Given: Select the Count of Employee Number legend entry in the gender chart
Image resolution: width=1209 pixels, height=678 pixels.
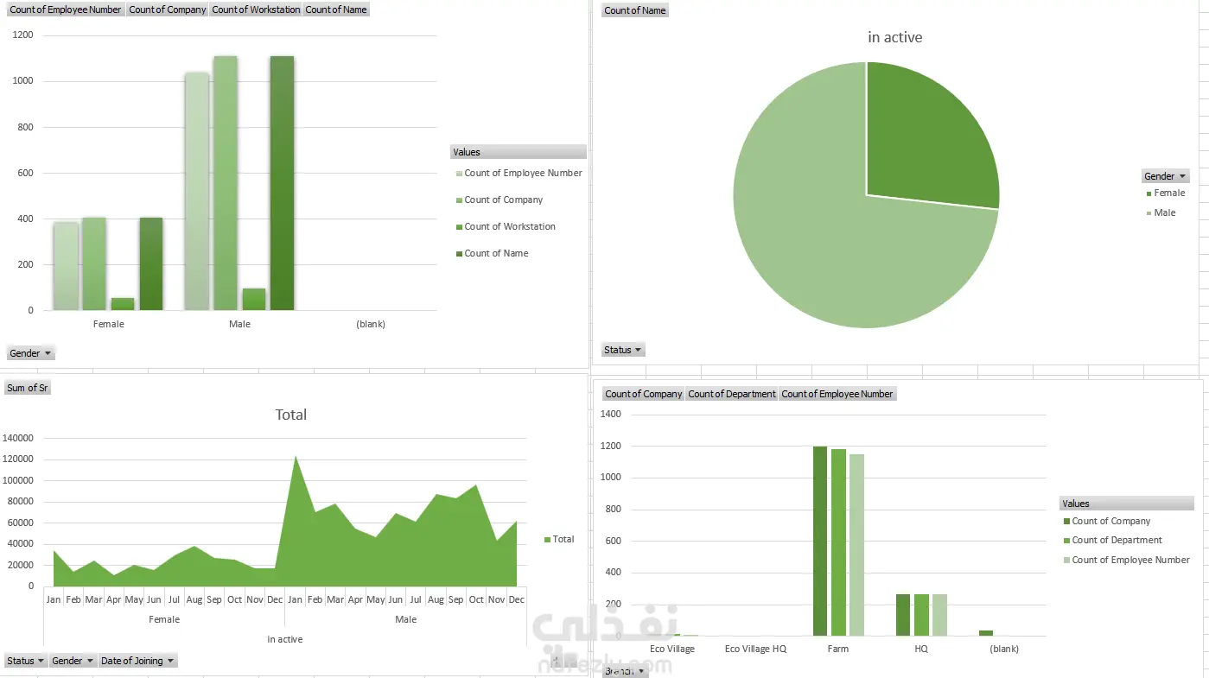Looking at the screenshot, I should (519, 173).
